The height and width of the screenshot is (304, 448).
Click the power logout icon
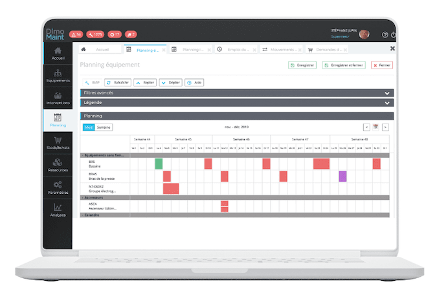pos(394,35)
